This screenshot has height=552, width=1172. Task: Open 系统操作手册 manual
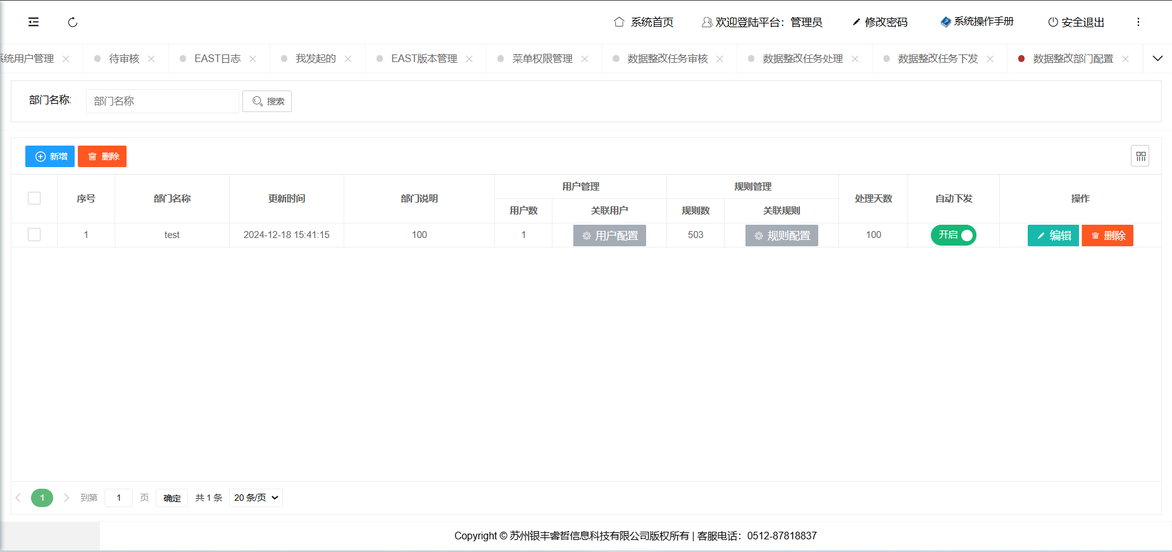977,22
